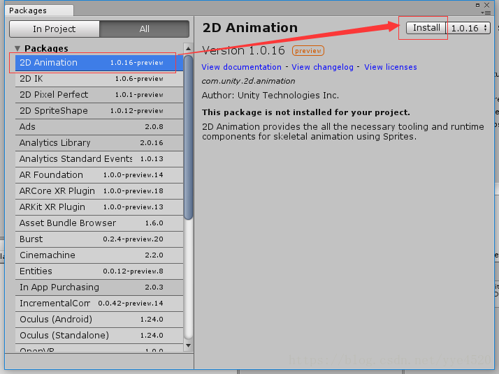Select the ARCore XR Plugin package
The height and width of the screenshot is (374, 499).
click(99, 191)
